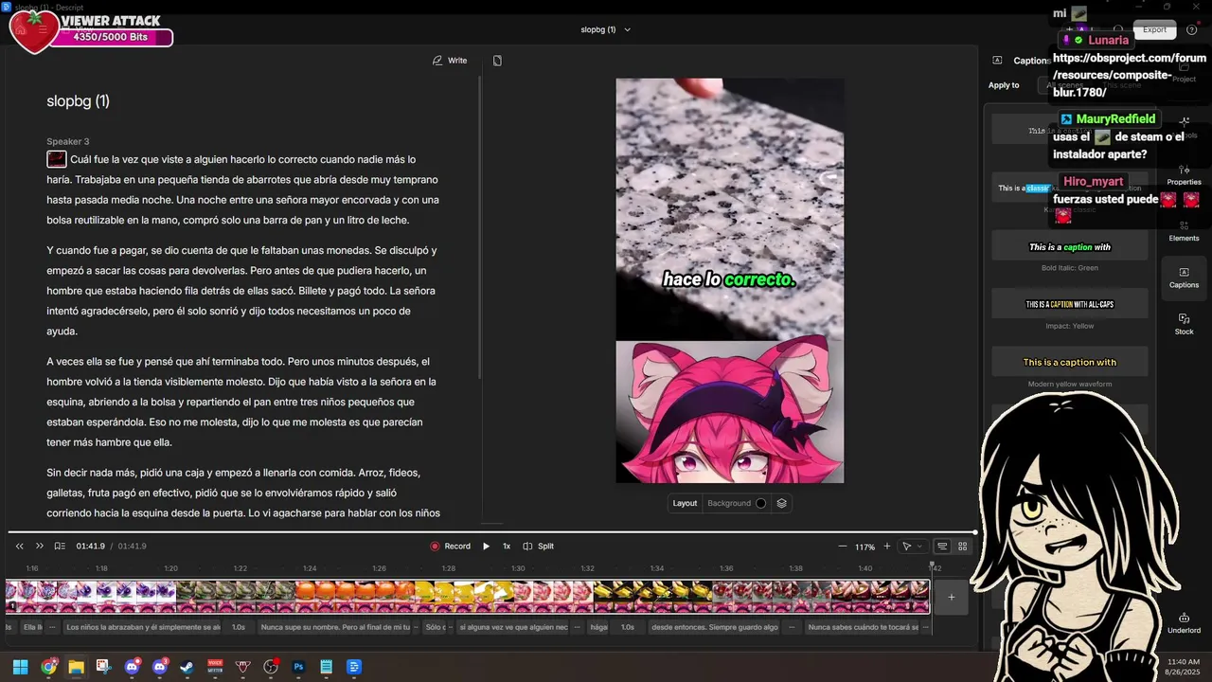Open the layers icon next to Background
This screenshot has width=1212, height=682.
point(781,503)
